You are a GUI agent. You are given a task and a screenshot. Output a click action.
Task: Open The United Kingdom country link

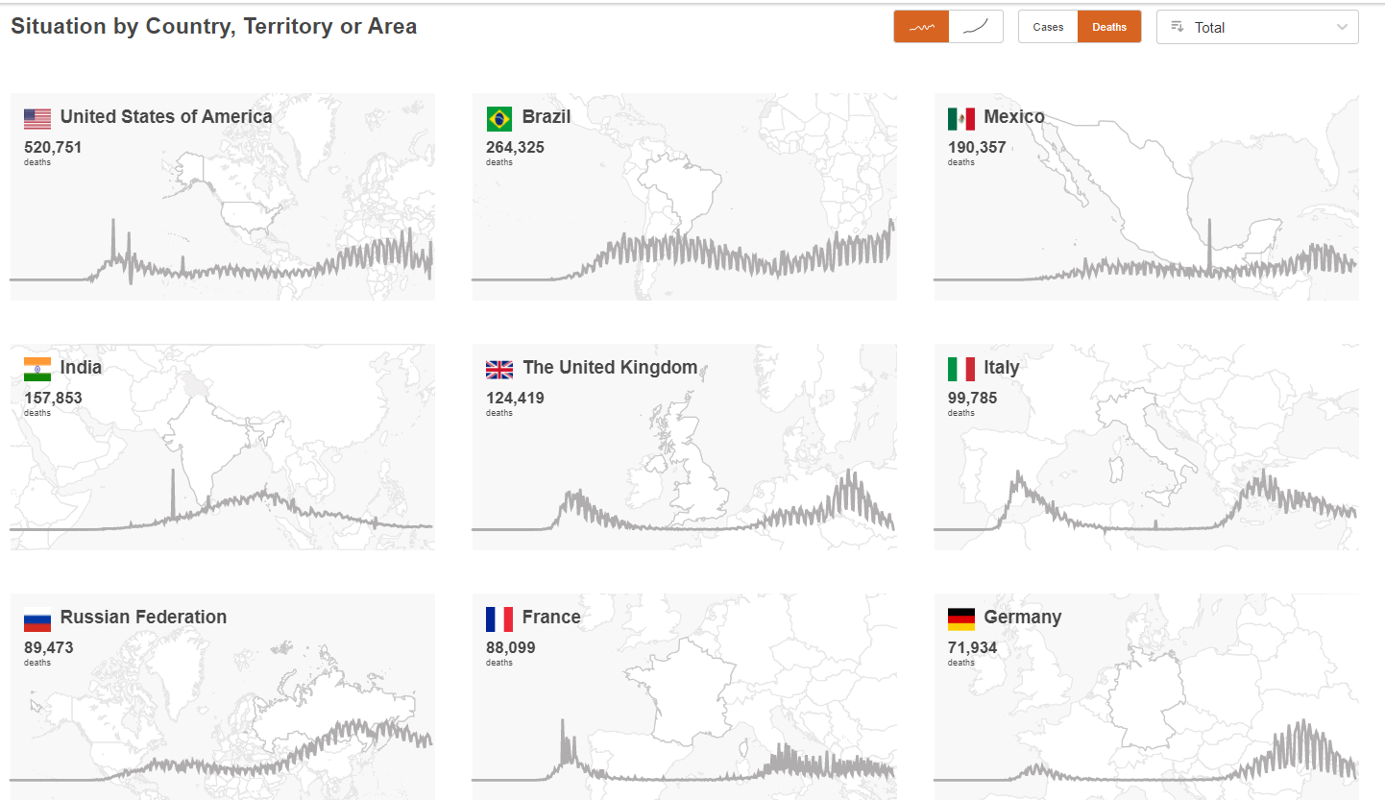click(x=610, y=368)
